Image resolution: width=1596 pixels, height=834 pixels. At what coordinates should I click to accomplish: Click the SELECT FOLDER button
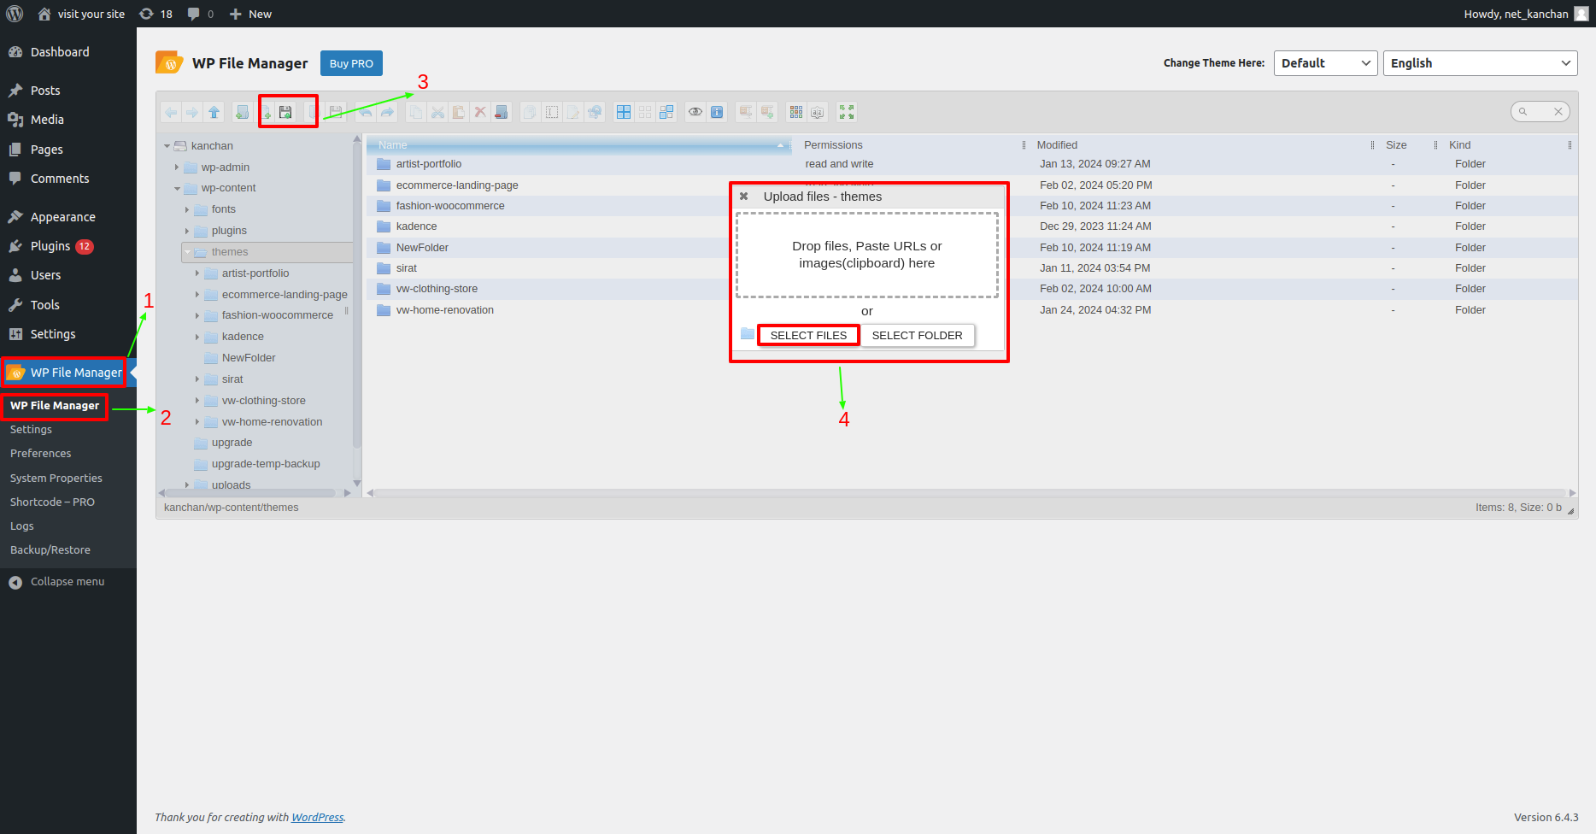coord(917,336)
